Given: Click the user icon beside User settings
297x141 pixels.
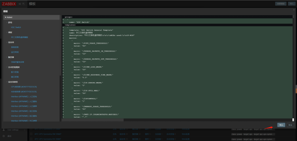Looking at the screenshot, I should 4,130.
